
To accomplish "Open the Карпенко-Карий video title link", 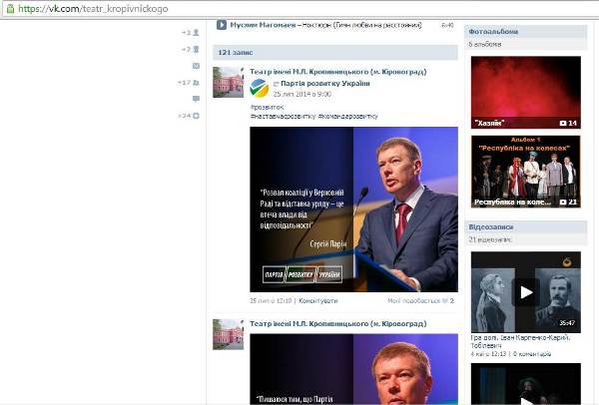I will tap(520, 341).
